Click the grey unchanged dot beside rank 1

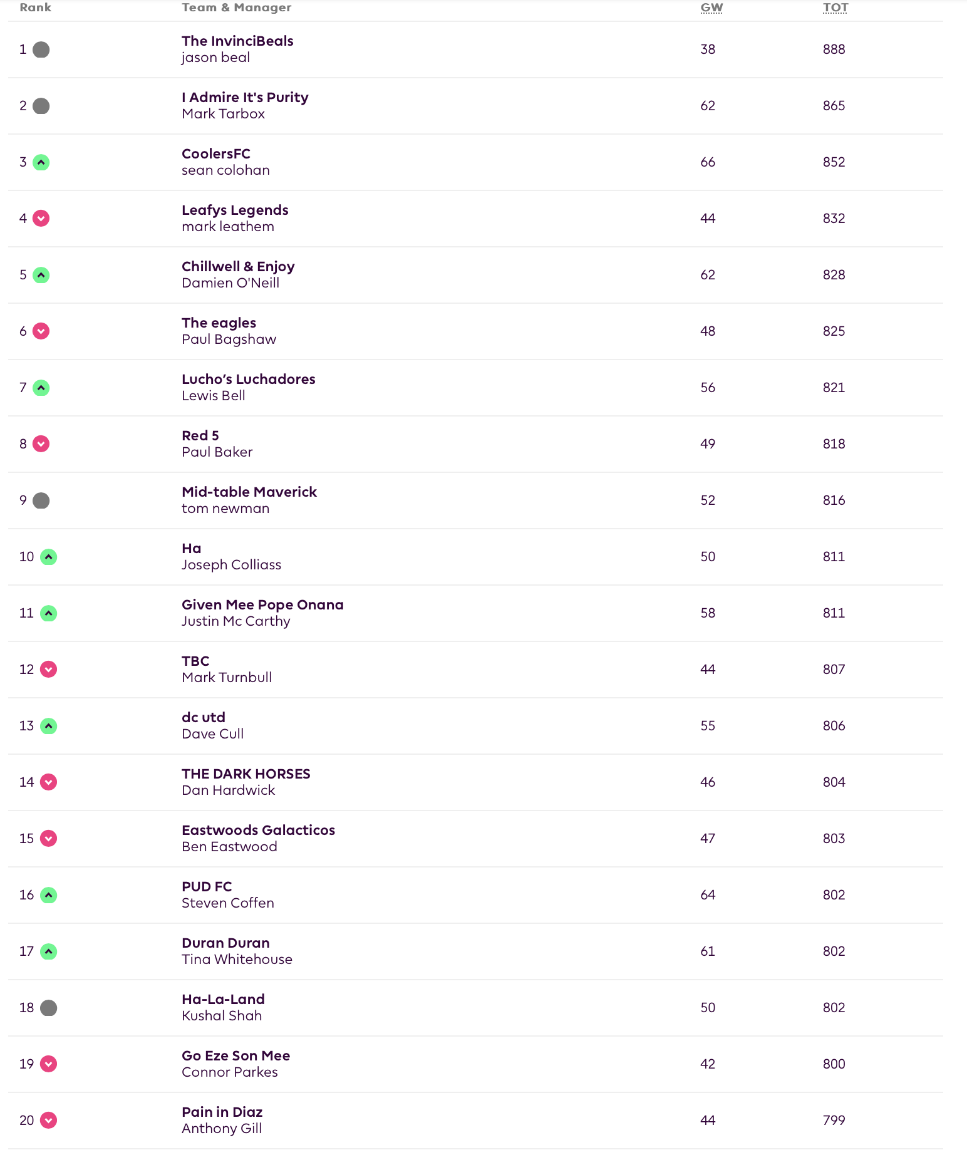(x=41, y=49)
